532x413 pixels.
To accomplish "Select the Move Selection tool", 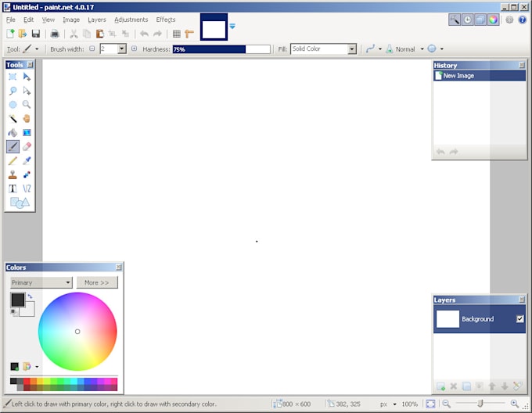I will point(27,91).
